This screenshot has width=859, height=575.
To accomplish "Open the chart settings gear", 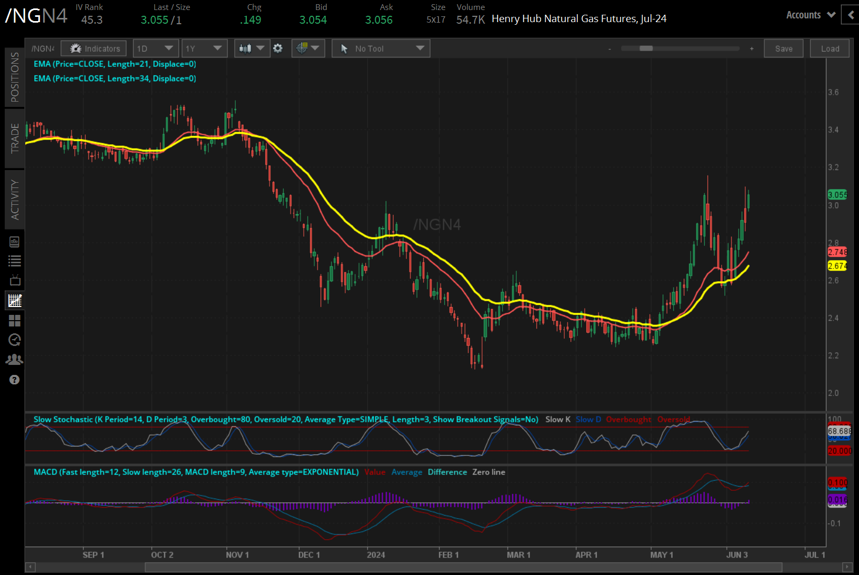I will (x=278, y=48).
